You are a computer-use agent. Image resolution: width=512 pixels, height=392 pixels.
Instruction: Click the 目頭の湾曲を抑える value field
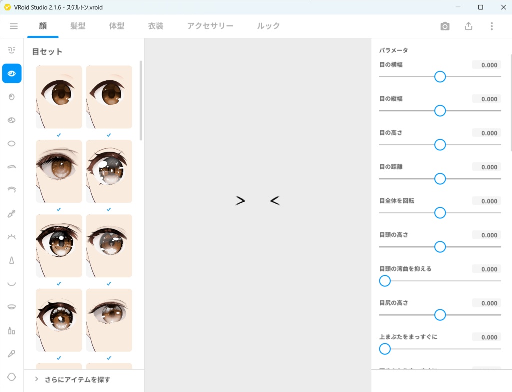tap(486, 269)
